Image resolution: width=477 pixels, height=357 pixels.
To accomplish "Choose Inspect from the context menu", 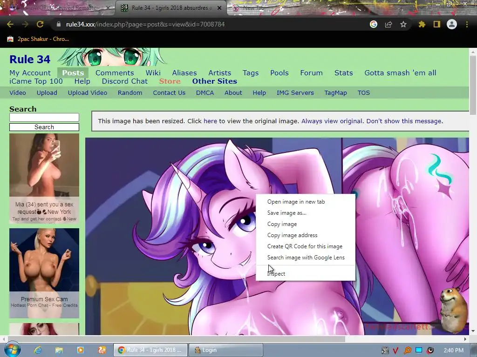I will point(306,273).
